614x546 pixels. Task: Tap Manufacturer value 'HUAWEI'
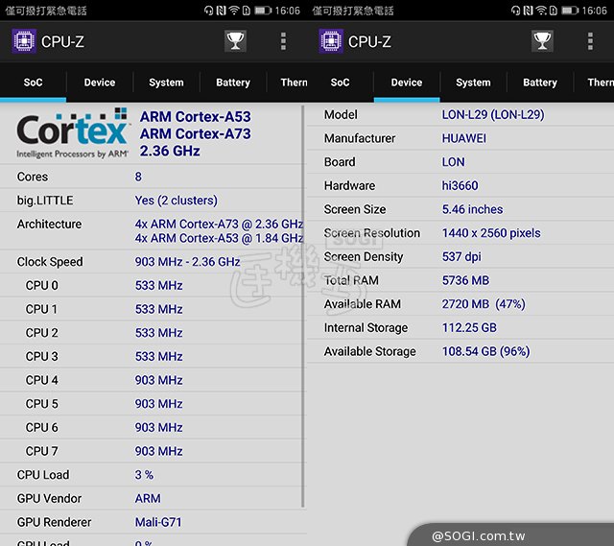pyautogui.click(x=464, y=138)
